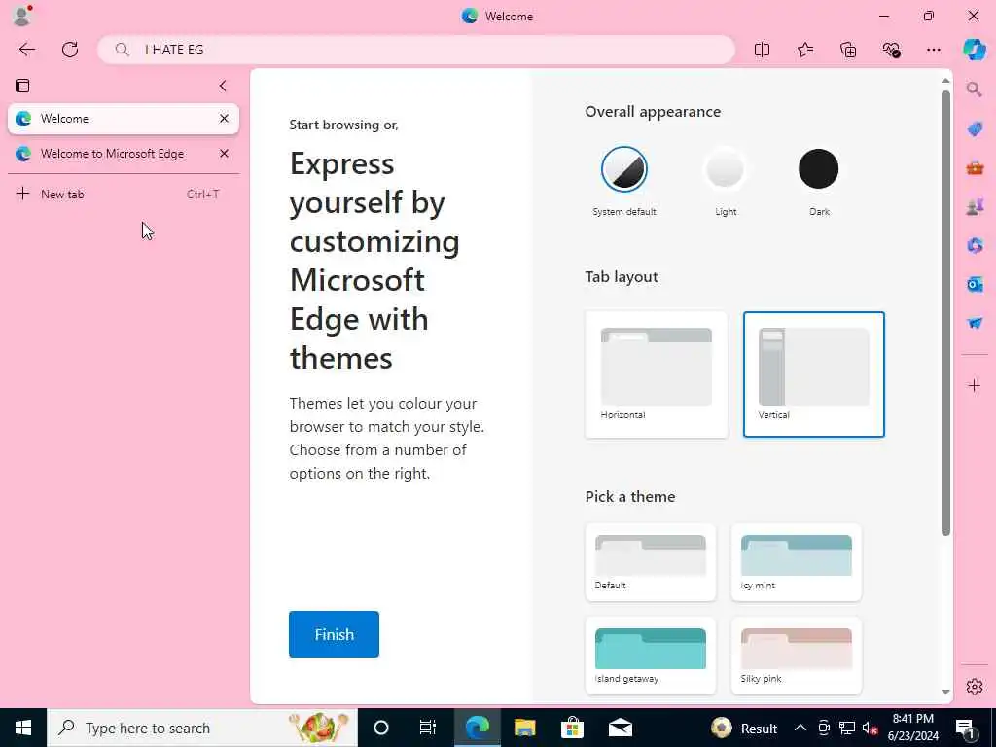Open sidebar Microsoft 365 icon

(x=975, y=245)
